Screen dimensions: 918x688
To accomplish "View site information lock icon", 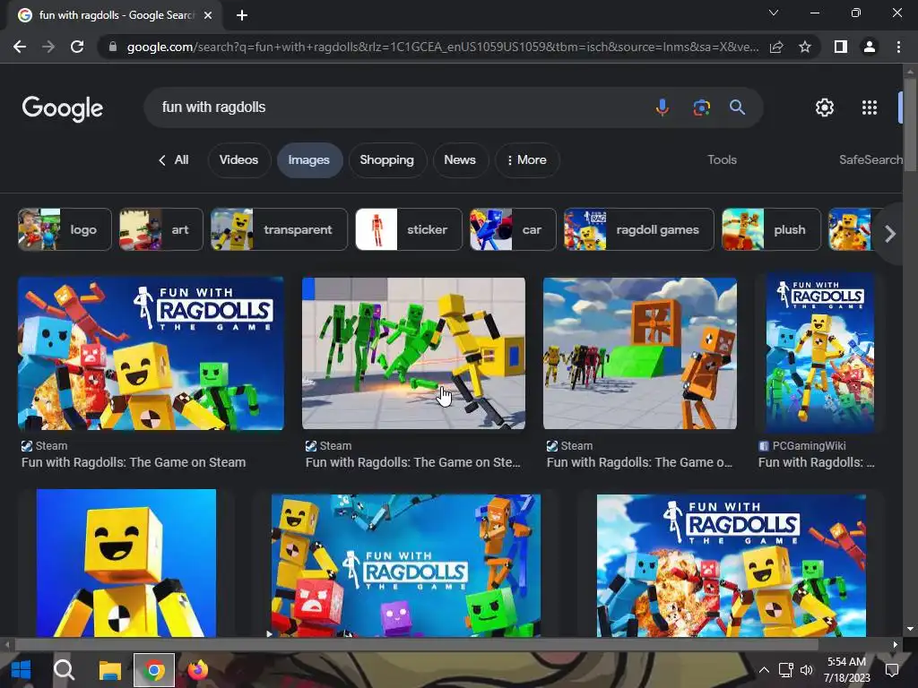I will click(x=113, y=47).
